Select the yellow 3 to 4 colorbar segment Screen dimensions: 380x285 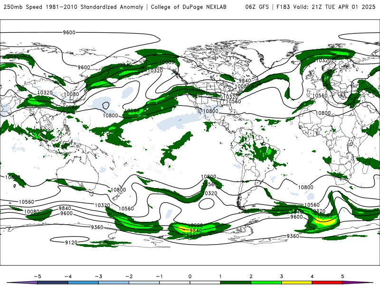(x=296, y=283)
